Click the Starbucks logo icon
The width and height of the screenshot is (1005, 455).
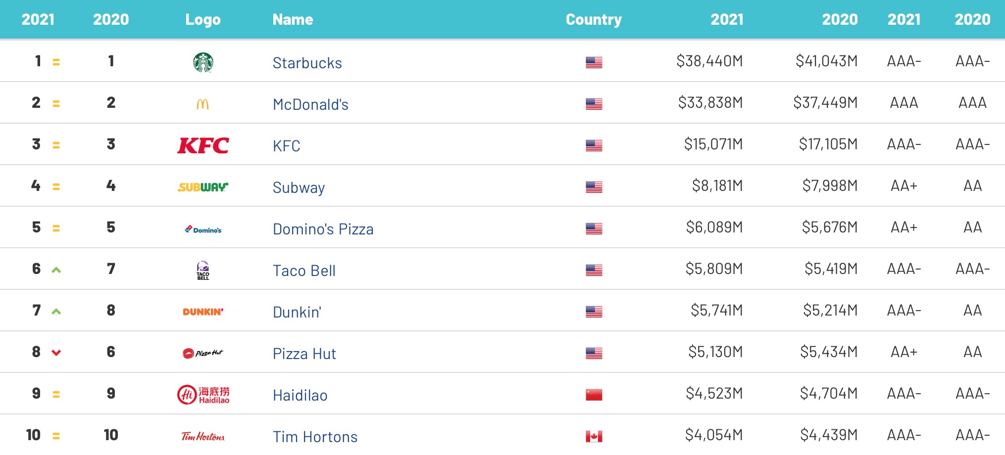coord(203,62)
